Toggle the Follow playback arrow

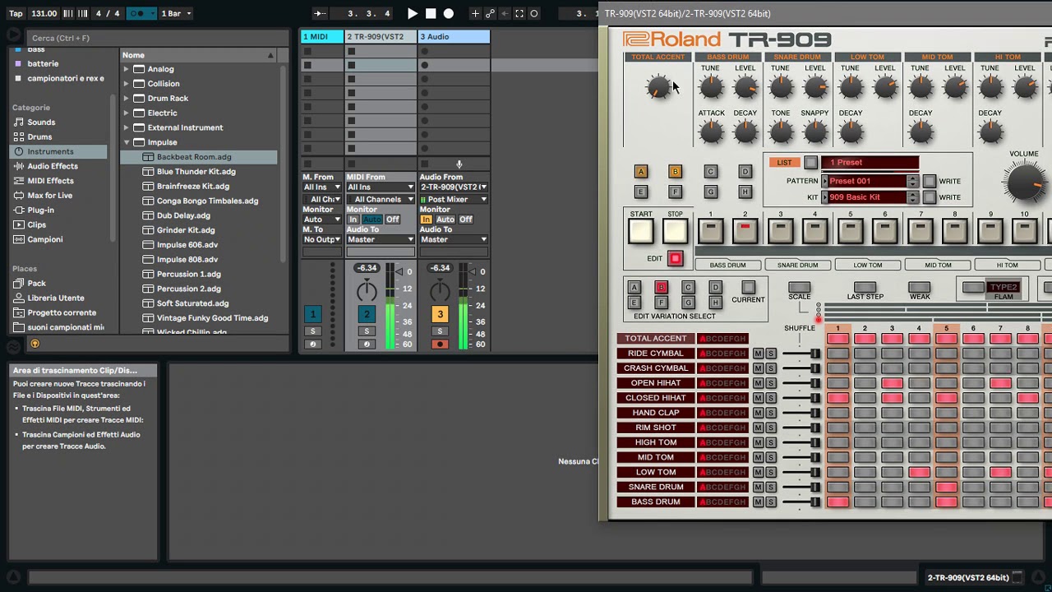click(320, 13)
